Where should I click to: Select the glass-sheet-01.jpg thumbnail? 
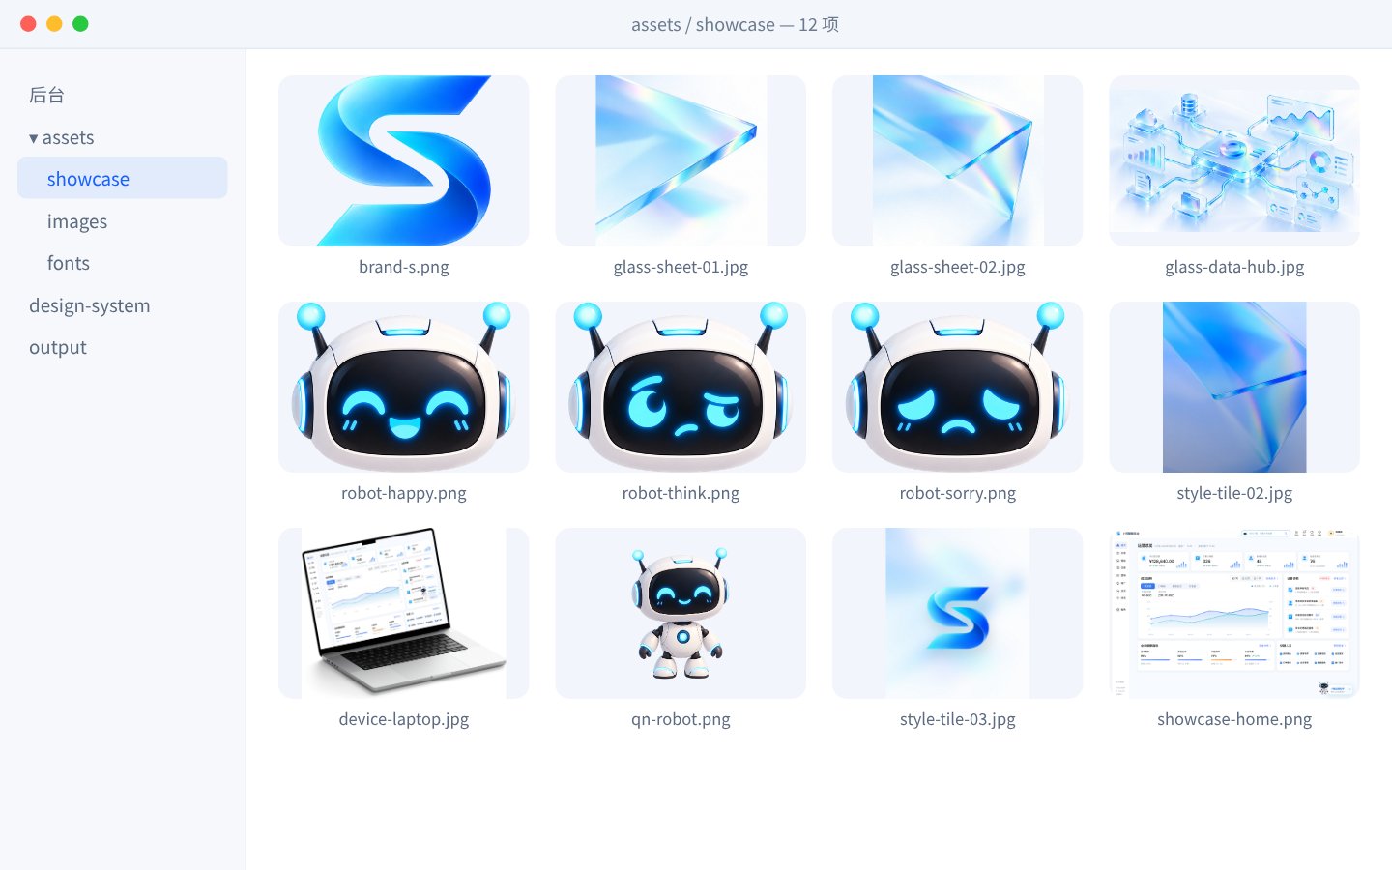point(681,160)
